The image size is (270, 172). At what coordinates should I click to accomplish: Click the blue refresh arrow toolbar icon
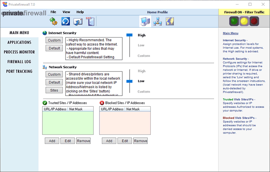(66, 21)
